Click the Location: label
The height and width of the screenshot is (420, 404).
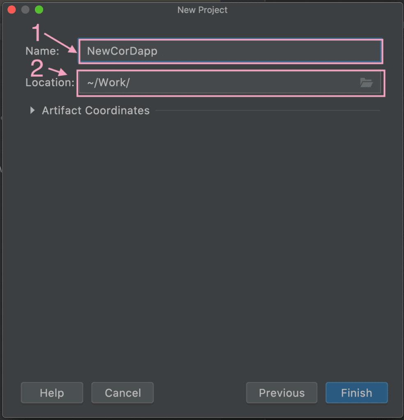[x=50, y=82]
